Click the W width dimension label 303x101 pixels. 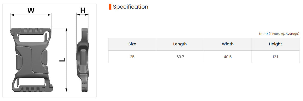click(31, 11)
